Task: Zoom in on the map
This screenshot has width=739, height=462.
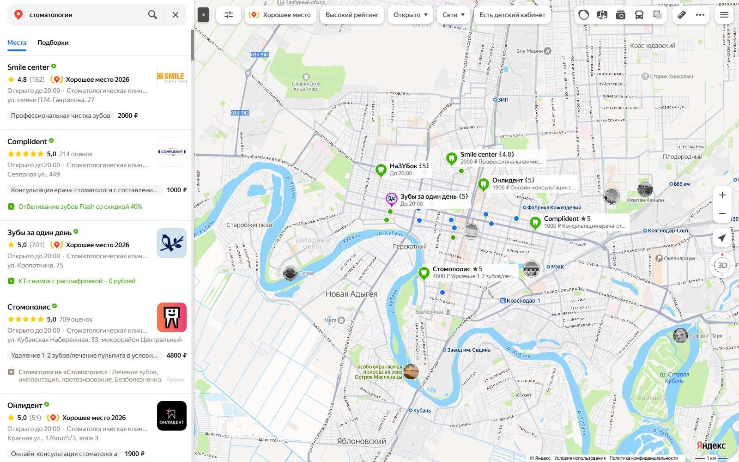Action: 722,195
